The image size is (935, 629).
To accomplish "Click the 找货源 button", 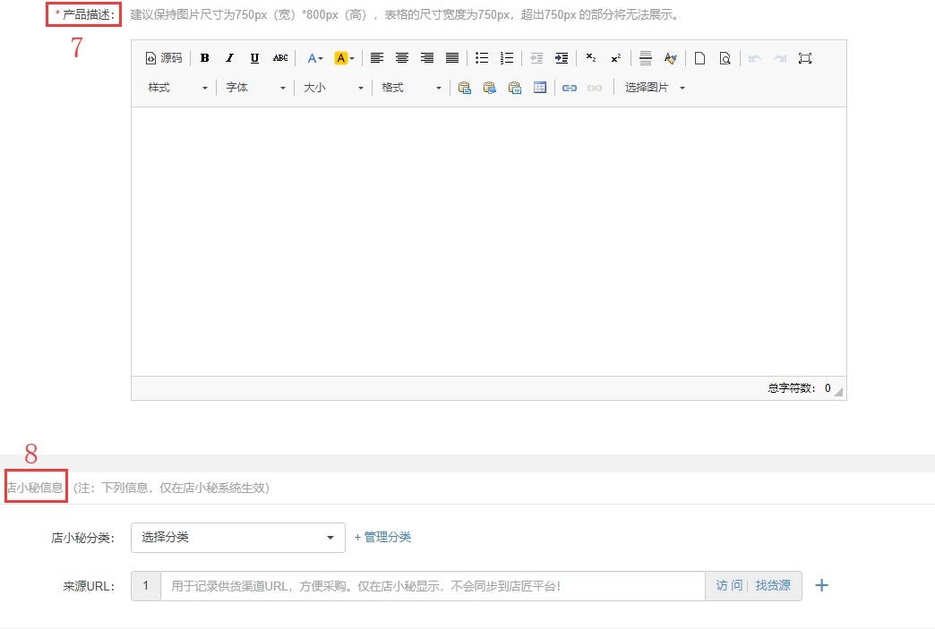I will pyautogui.click(x=773, y=585).
